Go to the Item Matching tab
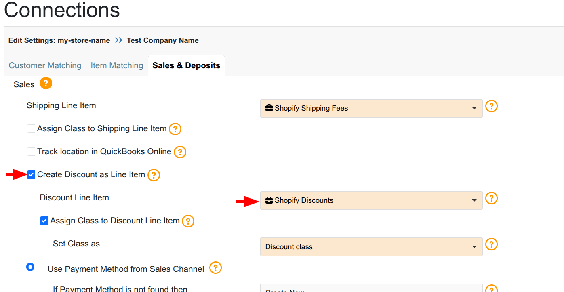The image size is (564, 292). tap(117, 65)
